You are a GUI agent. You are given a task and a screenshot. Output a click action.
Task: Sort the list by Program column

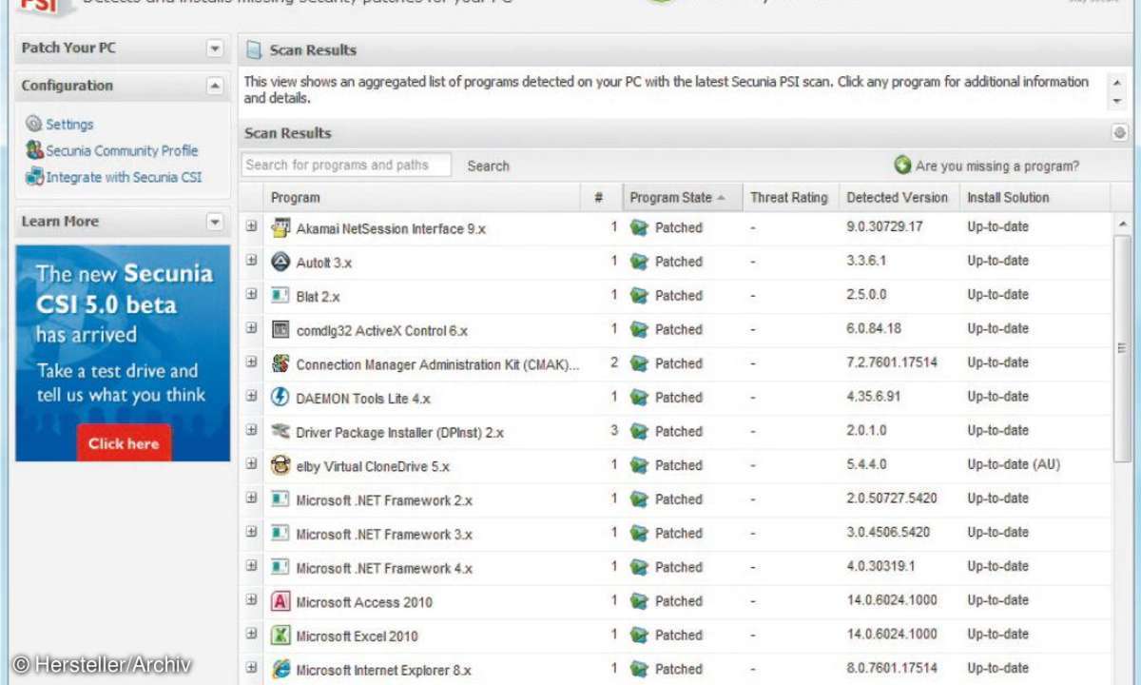click(423, 198)
